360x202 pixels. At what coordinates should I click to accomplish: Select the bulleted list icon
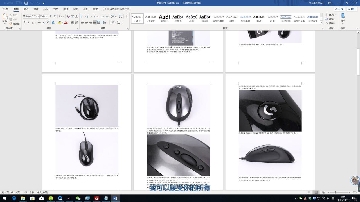(82, 16)
